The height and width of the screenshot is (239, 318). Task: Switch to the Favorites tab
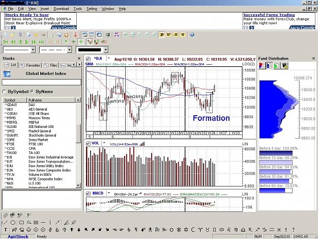point(31,65)
